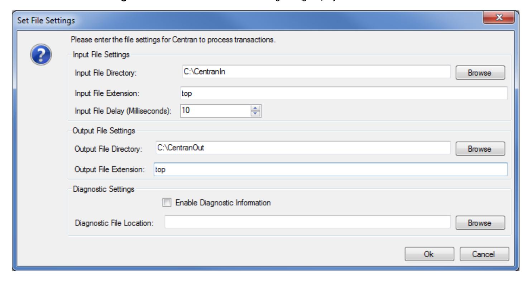Click the 'Diagnostic File Location:' label
The height and width of the screenshot is (281, 527).
[114, 223]
